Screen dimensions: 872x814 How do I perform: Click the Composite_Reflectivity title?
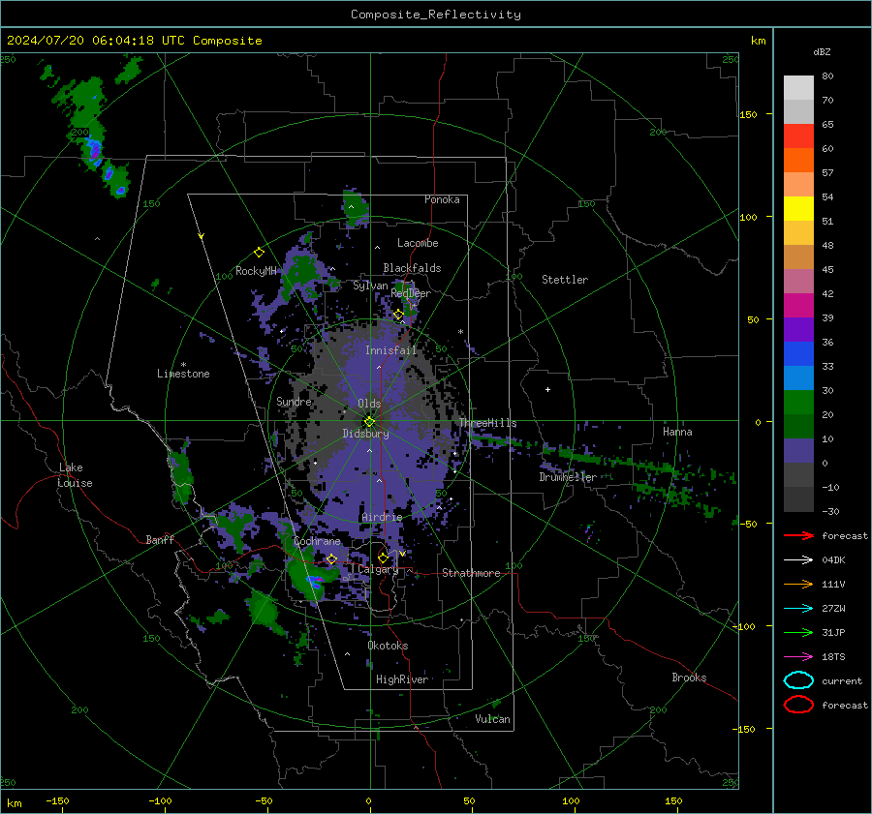click(436, 15)
